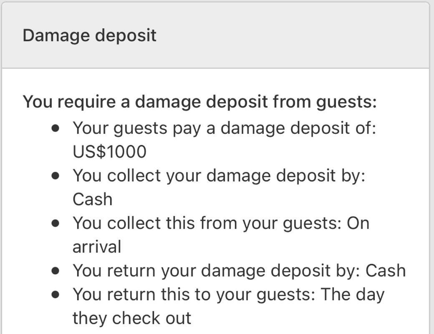Viewport: 434px width, 334px height.
Task: Click the US$1000 deposit amount
Action: [110, 152]
